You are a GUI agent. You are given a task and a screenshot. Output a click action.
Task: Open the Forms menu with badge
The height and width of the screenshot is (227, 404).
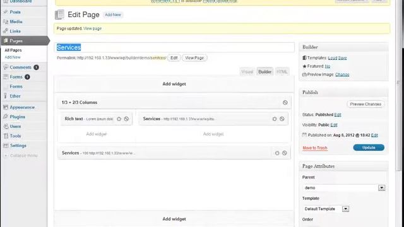[x=16, y=77]
